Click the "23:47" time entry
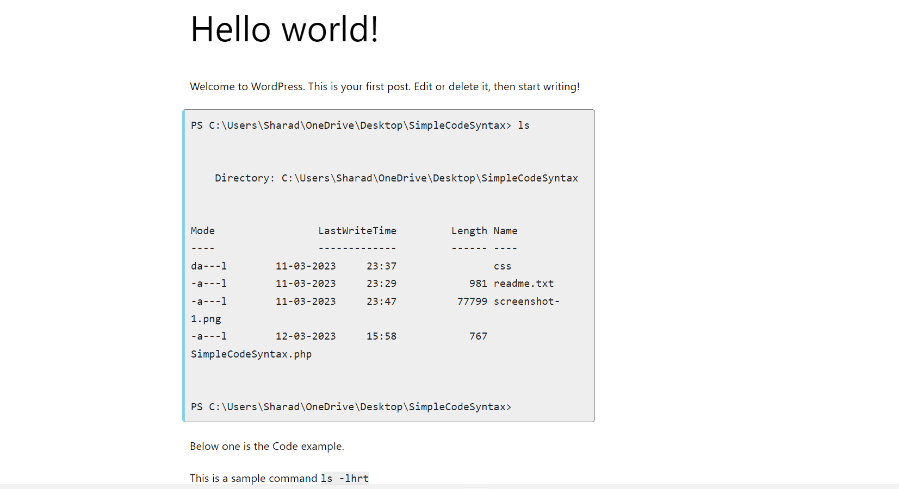This screenshot has width=899, height=489. (x=381, y=302)
